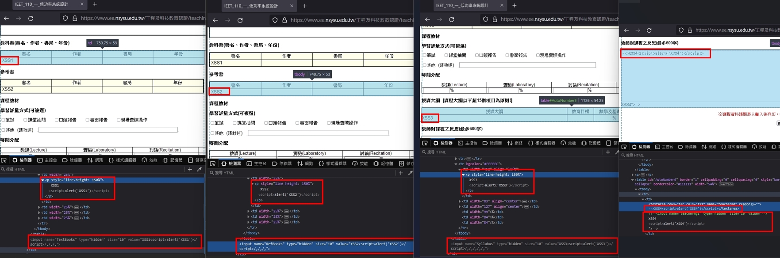780x258 pixels.
Task: Open a new tab in the XSS1 window
Action: point(95,4)
